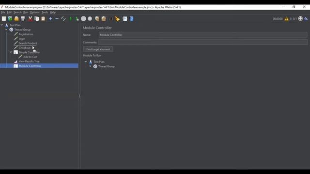
Task: Select Test Plan root in left tree
Action: 15,25
